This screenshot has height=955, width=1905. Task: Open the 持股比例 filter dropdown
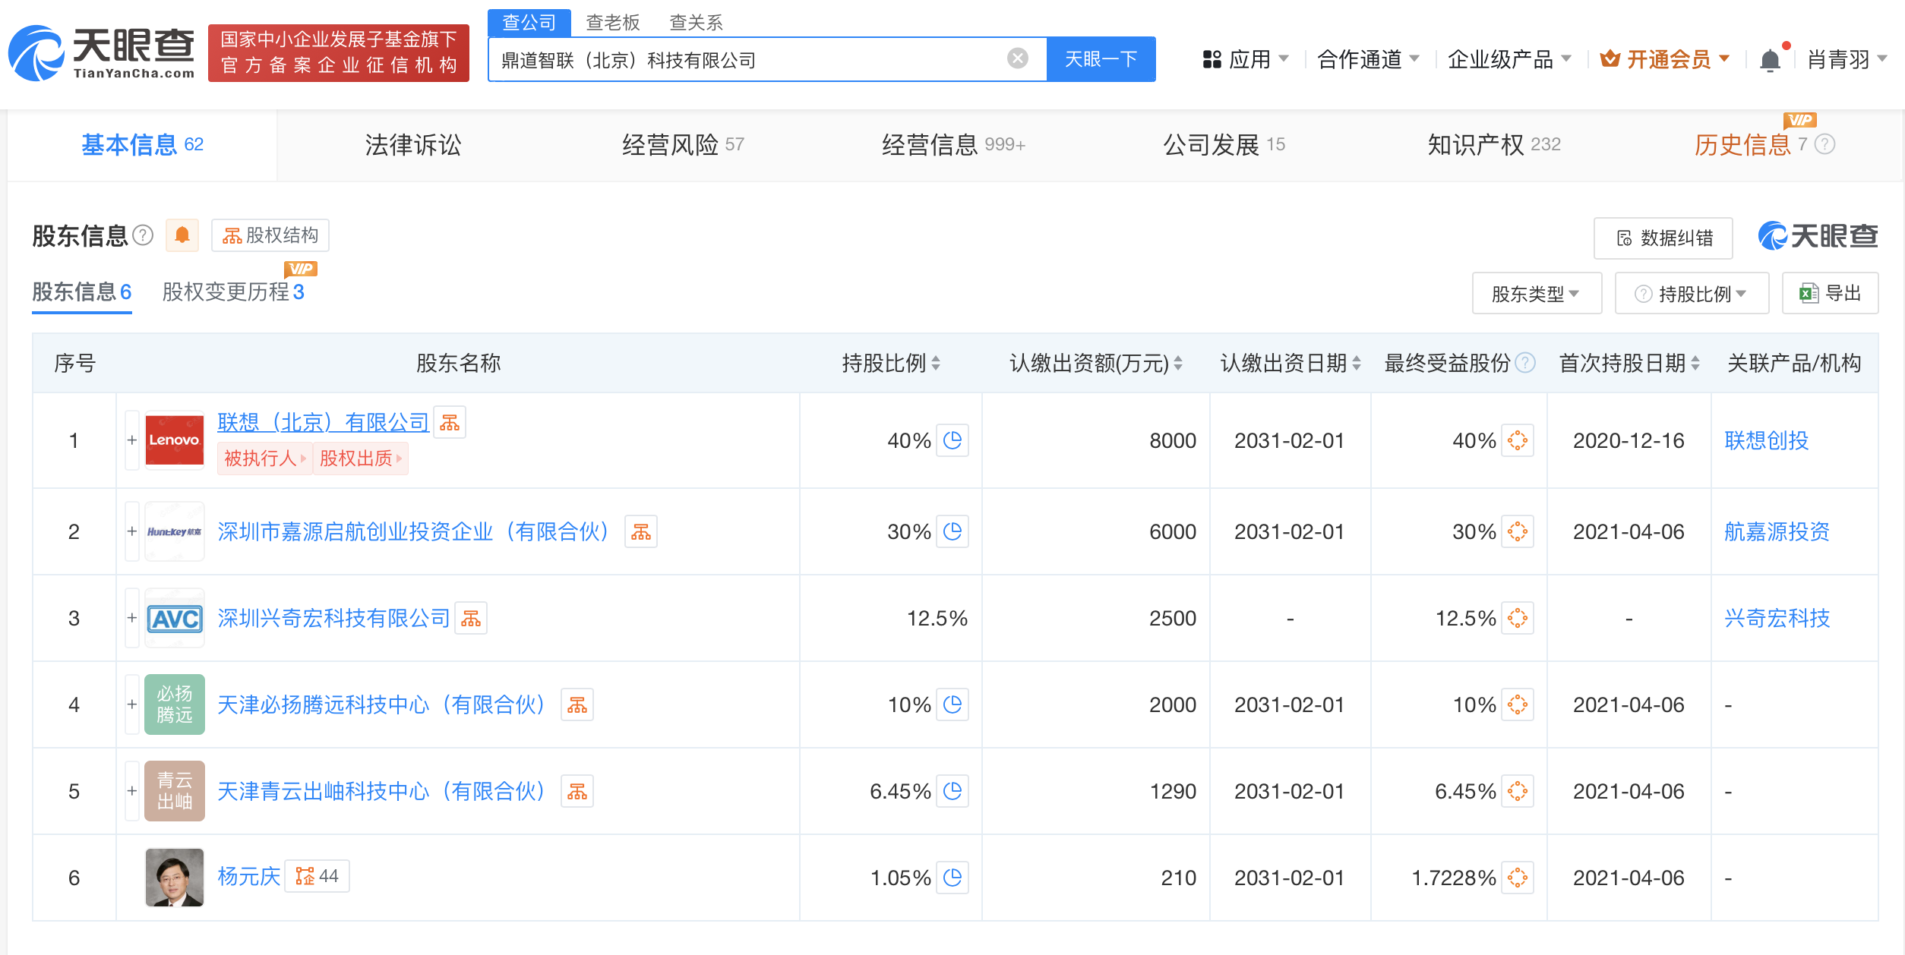coord(1692,293)
